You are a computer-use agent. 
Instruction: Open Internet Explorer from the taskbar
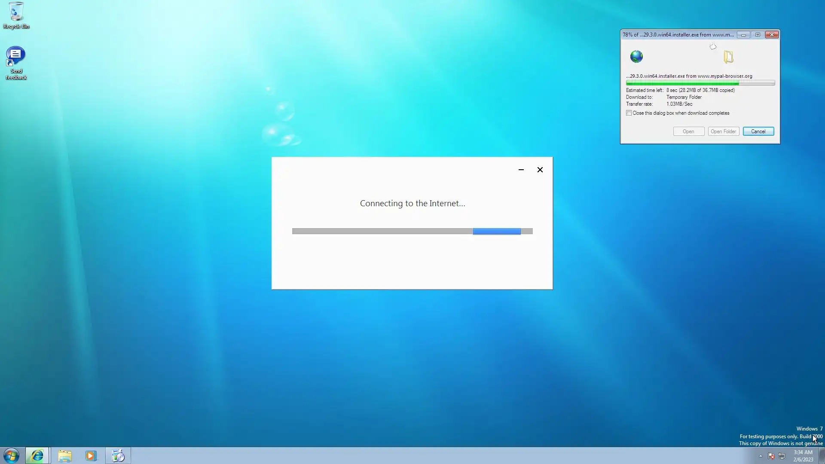pos(37,455)
